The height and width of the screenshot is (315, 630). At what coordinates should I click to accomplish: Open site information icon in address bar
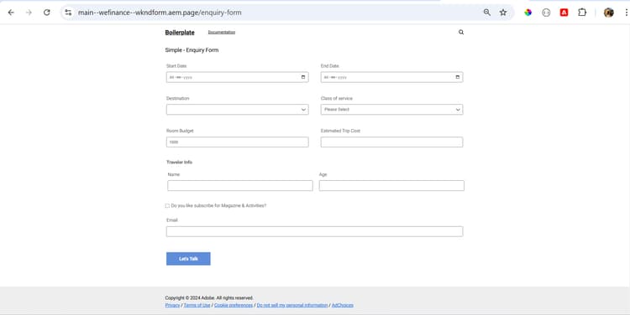click(x=68, y=13)
